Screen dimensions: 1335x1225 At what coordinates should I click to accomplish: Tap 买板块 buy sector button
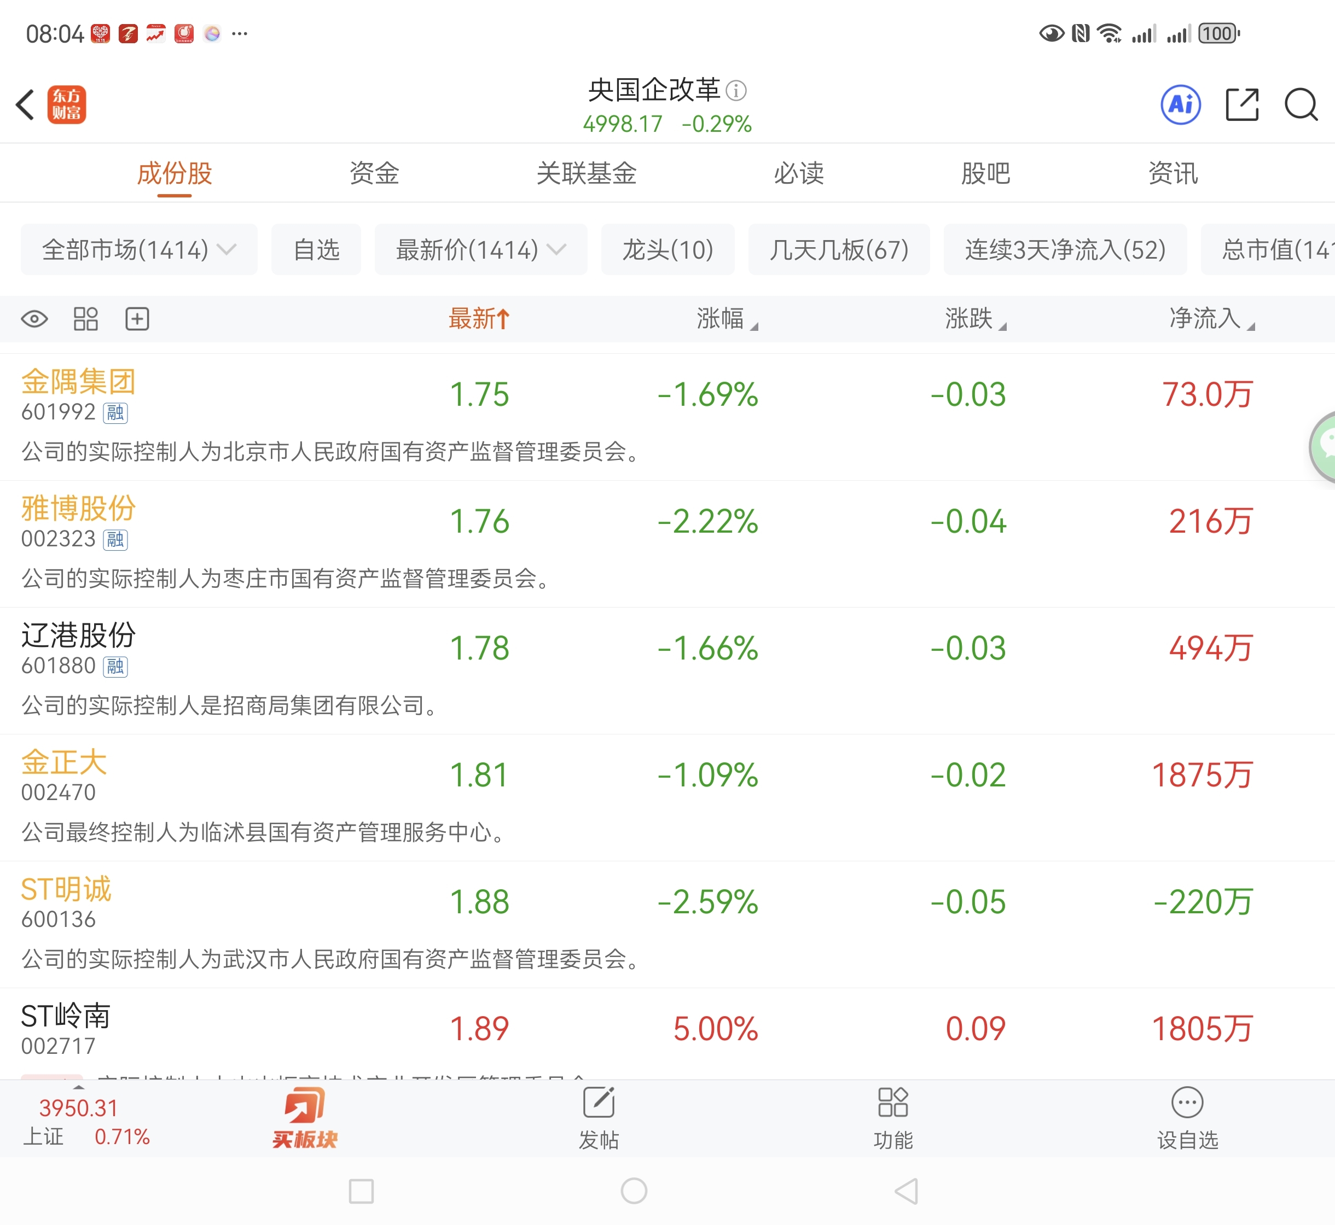304,1118
